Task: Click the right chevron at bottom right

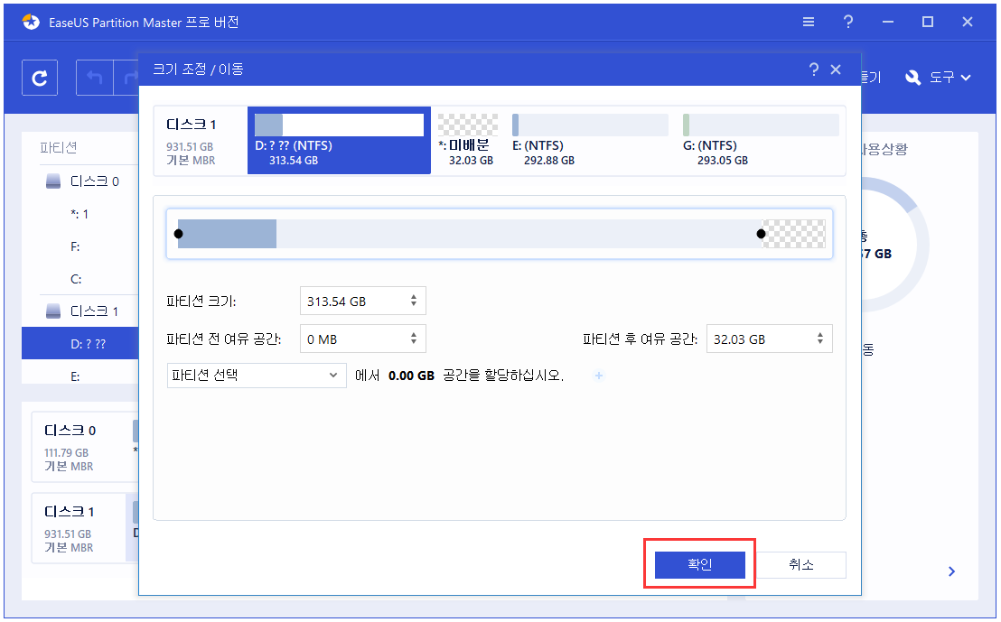Action: click(950, 571)
